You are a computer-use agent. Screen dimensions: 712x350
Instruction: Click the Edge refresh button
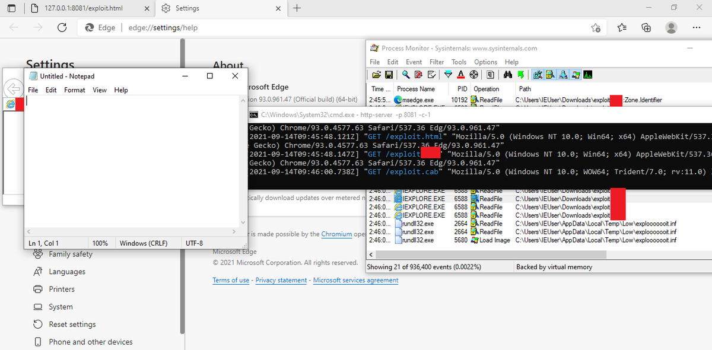62,27
